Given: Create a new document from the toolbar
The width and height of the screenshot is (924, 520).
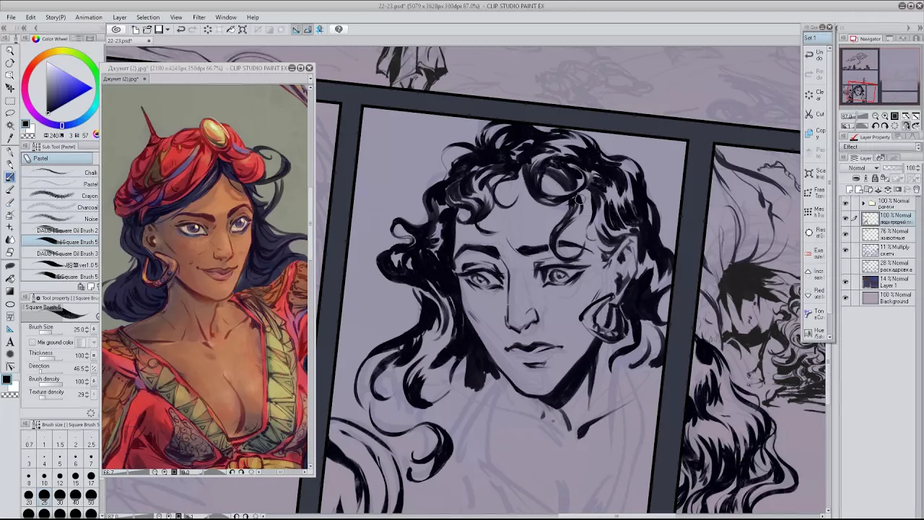Looking at the screenshot, I should coord(136,30).
